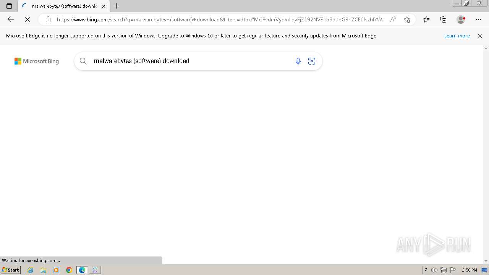Launch Internet Explorer from taskbar
Image resolution: width=489 pixels, height=275 pixels.
pyautogui.click(x=31, y=270)
